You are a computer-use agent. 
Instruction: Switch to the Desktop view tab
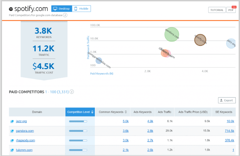click(x=62, y=9)
